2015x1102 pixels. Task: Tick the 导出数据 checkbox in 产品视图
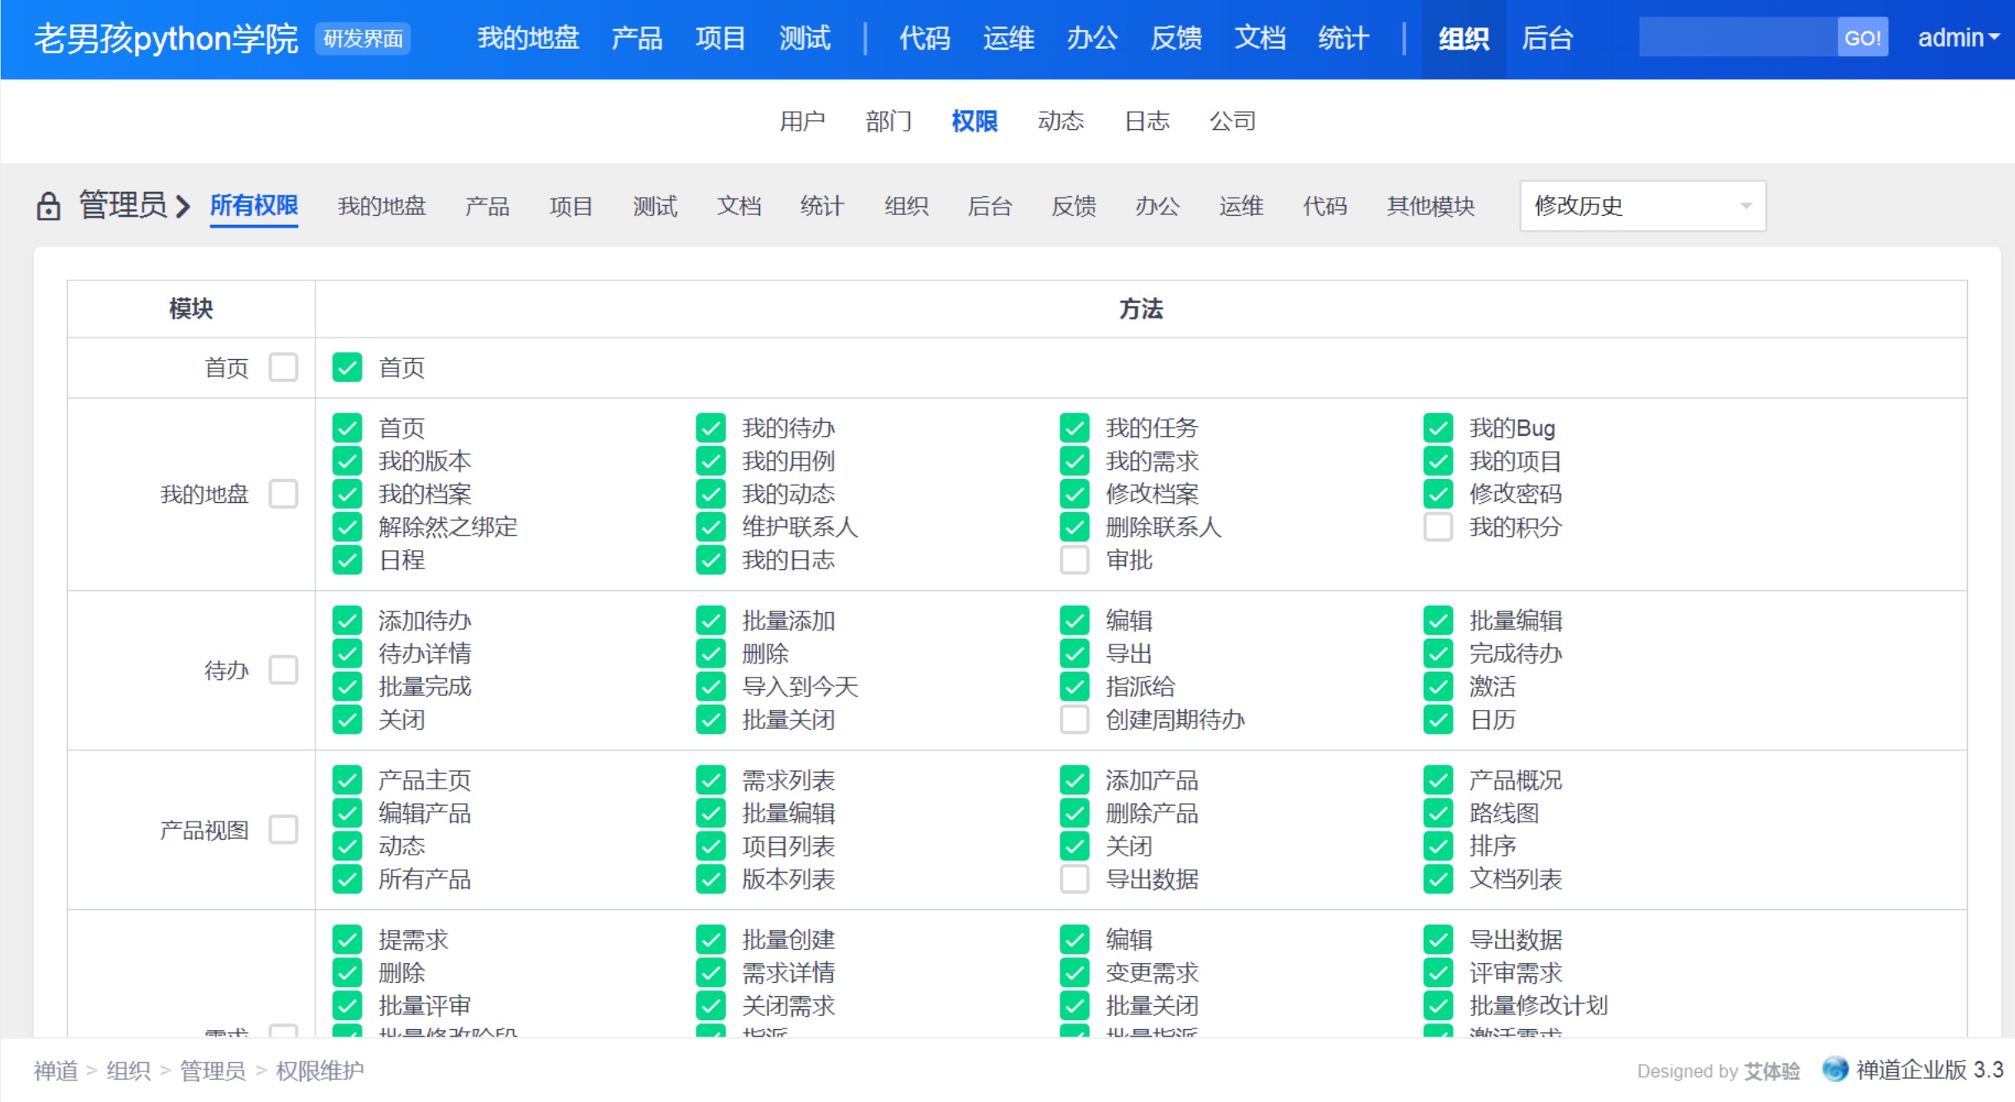pyautogui.click(x=1075, y=879)
